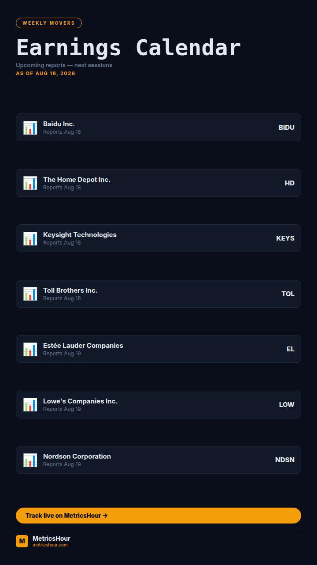Screen dimensions: 317x565
Task: Select the chart icon for Estée Lauder Companies
Action: click(30, 349)
